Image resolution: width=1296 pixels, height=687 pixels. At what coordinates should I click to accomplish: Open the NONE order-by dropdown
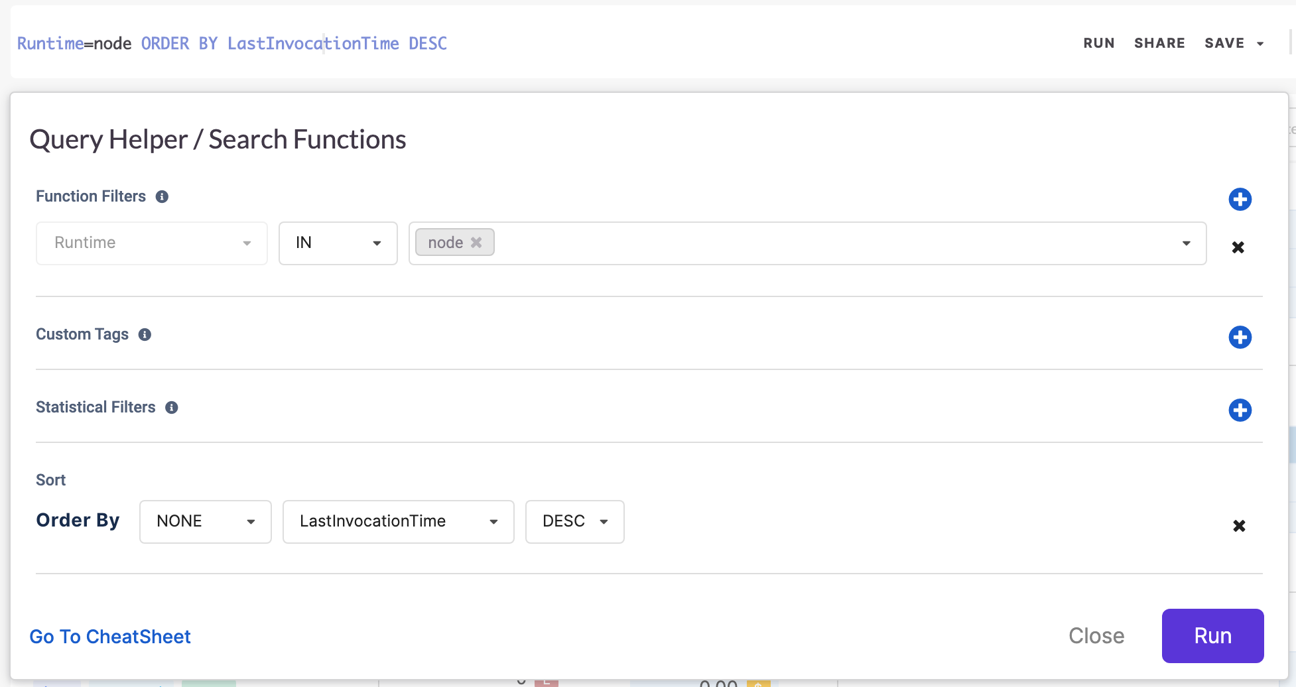coord(205,522)
